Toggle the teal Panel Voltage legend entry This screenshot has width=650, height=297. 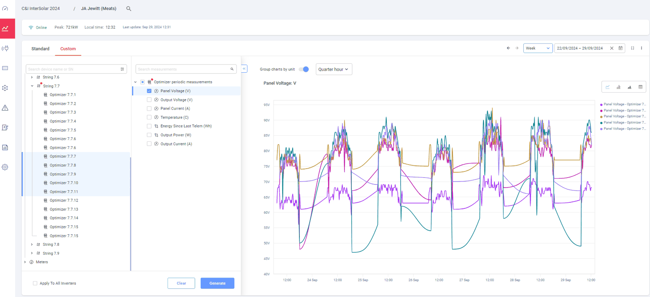coord(623,123)
